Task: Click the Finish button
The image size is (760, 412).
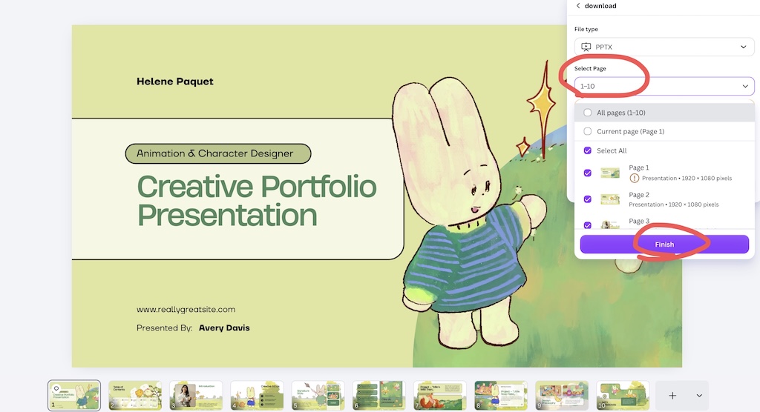Action: click(664, 245)
